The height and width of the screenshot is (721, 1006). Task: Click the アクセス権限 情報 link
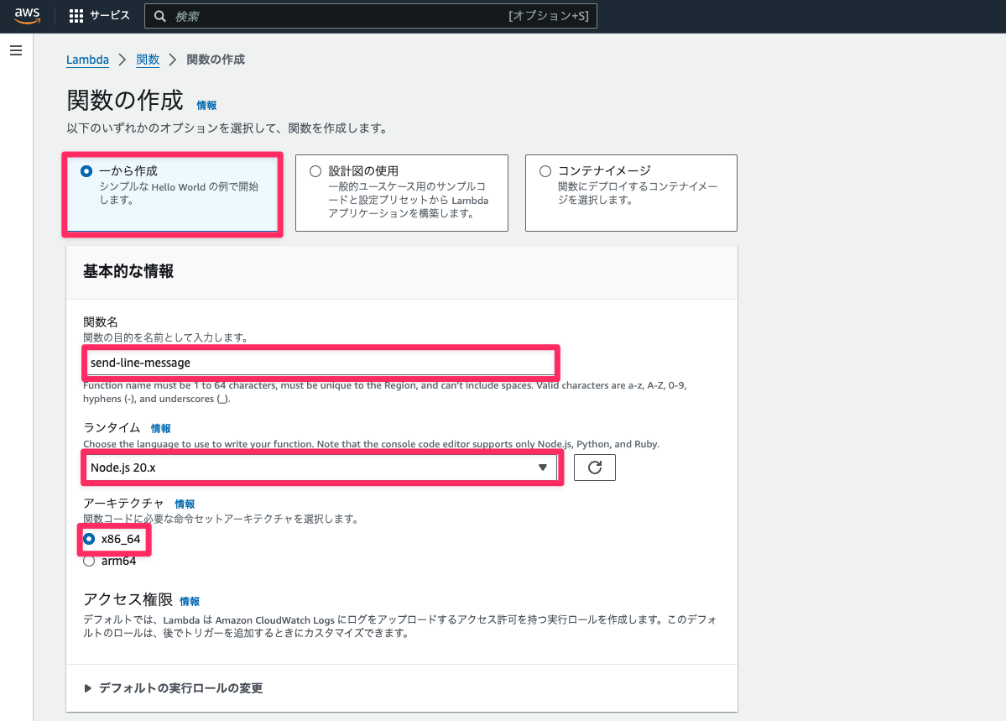(x=189, y=601)
